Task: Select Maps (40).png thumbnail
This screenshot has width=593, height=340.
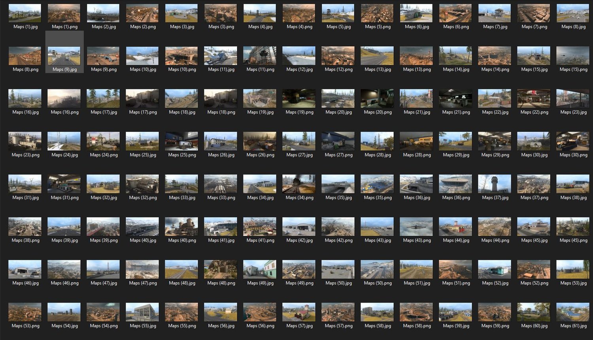Action: point(181,226)
